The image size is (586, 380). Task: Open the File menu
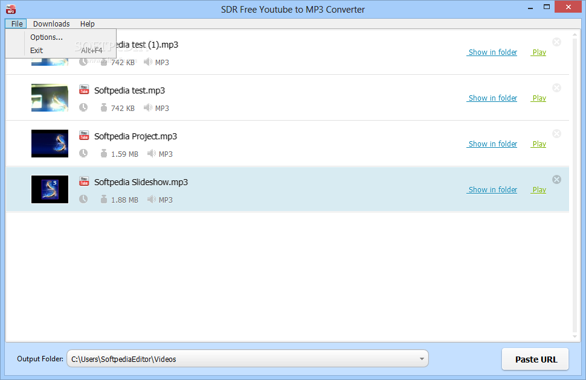point(16,24)
